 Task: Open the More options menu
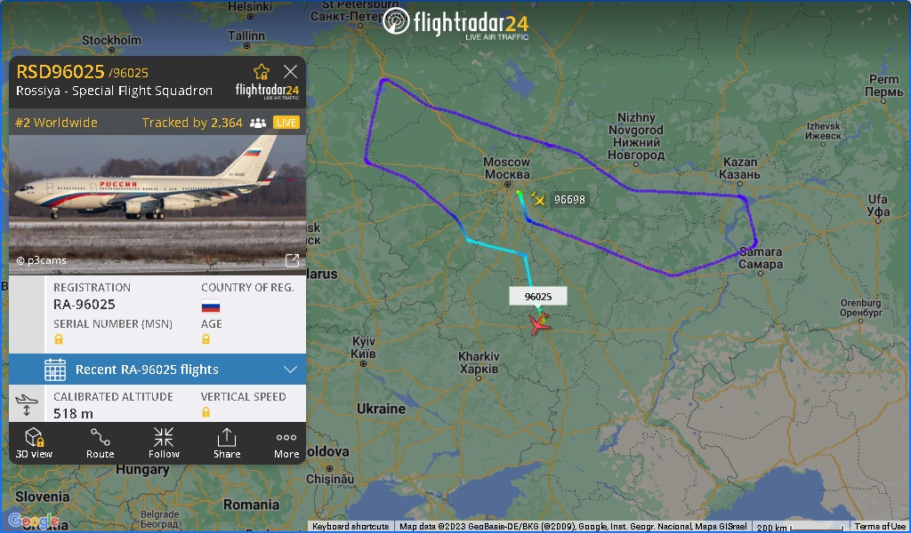click(286, 443)
